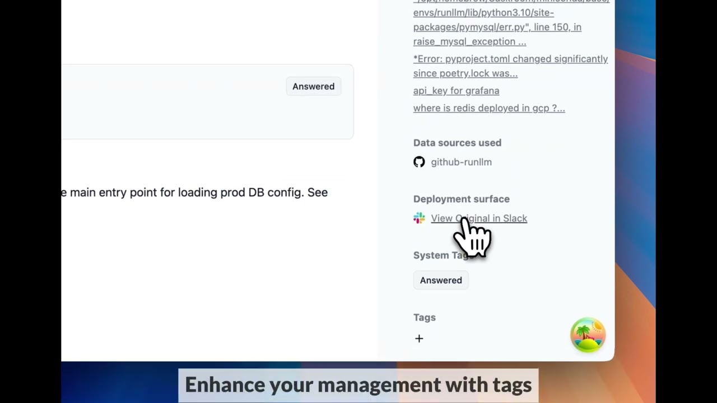Viewport: 717px width, 403px height.
Task: Click the Data sources used heading
Action: pyautogui.click(x=457, y=143)
